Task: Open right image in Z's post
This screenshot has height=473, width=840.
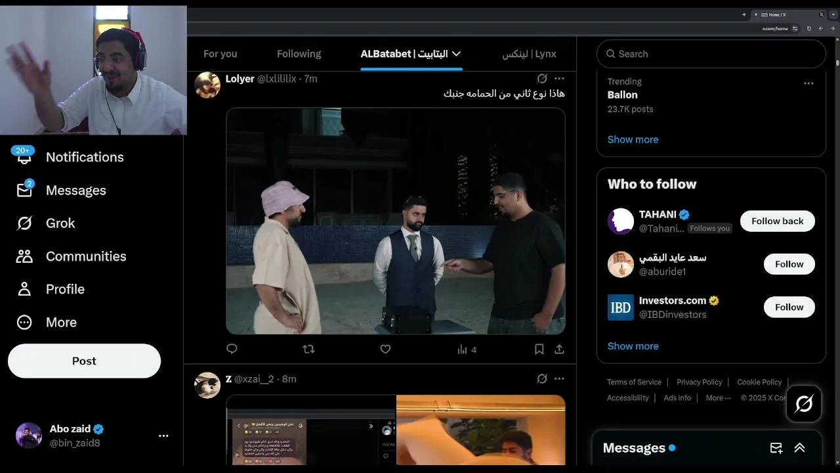Action: point(481,430)
